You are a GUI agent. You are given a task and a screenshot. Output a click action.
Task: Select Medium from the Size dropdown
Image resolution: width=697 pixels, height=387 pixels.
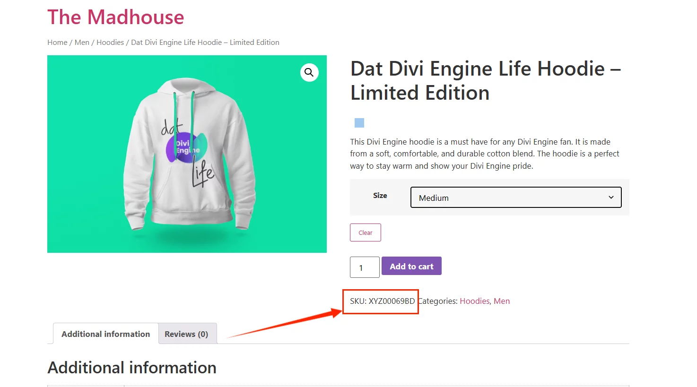(515, 198)
